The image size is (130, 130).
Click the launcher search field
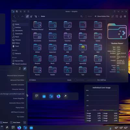[x=8, y=69]
